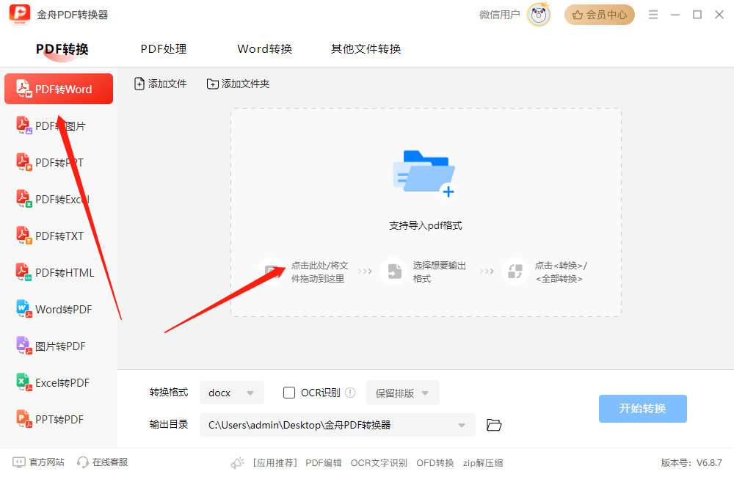734x477 pixels.
Task: Select Word转PDF conversion
Action: (x=59, y=310)
